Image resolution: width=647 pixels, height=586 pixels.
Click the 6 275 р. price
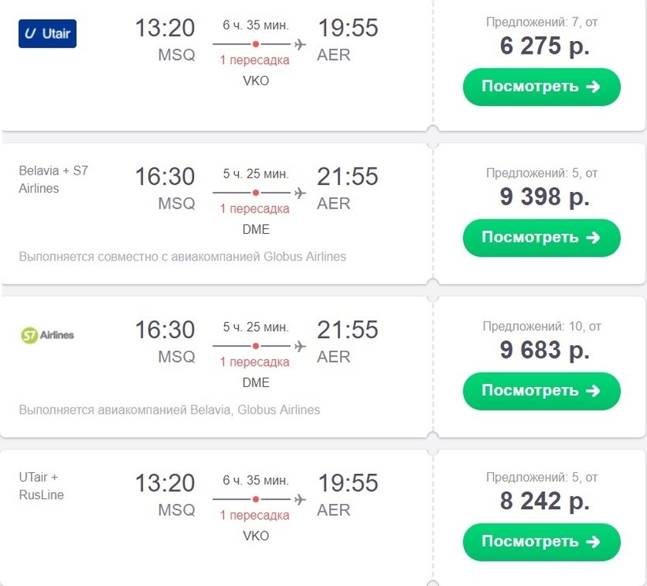[544, 46]
